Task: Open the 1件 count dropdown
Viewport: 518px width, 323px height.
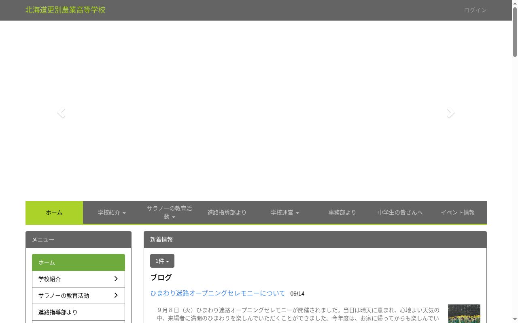Action: pyautogui.click(x=162, y=261)
